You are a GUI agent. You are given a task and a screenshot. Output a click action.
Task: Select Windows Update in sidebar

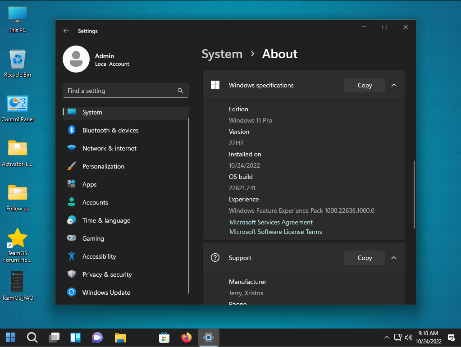coord(106,292)
